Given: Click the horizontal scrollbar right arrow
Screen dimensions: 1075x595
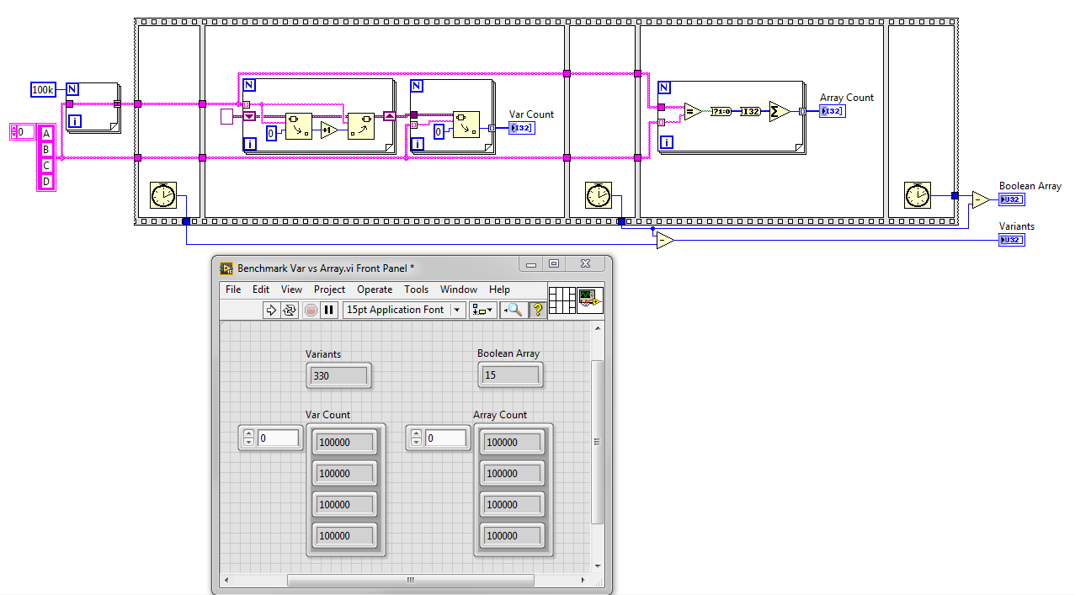Looking at the screenshot, I should (584, 580).
